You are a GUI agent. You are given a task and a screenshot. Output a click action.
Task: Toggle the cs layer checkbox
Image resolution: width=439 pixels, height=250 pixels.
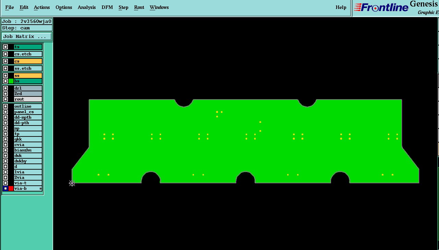[x=5, y=61]
